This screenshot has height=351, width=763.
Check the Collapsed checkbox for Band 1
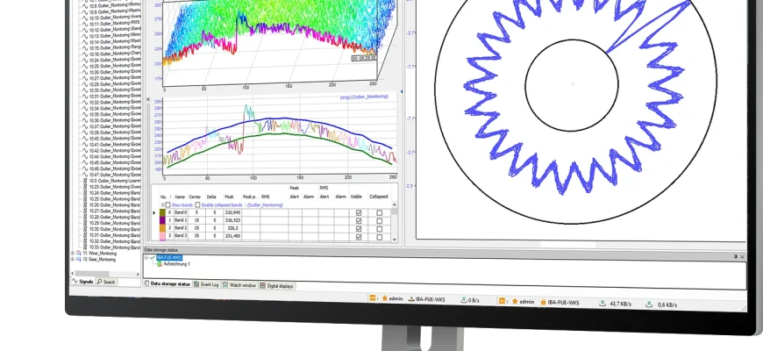coord(379,219)
